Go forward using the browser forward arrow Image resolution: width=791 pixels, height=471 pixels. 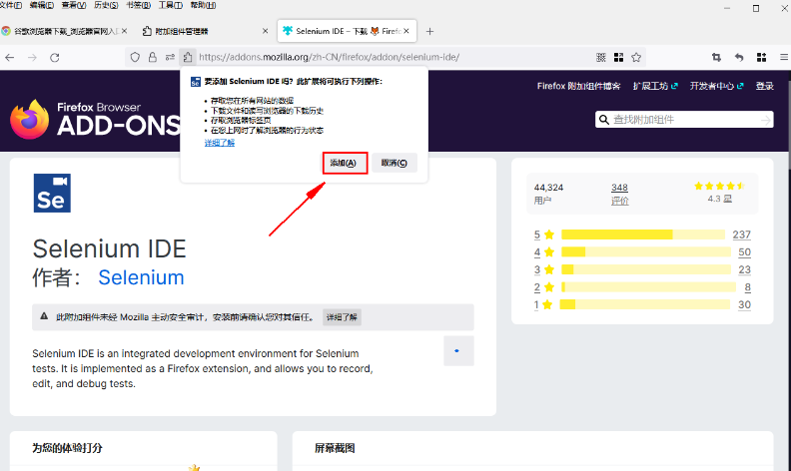32,58
